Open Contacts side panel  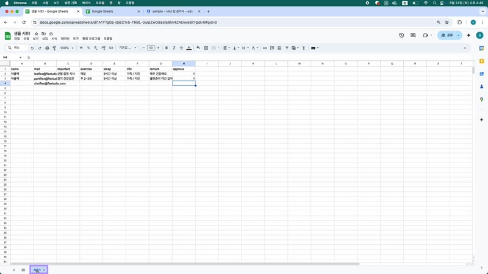pos(481,86)
